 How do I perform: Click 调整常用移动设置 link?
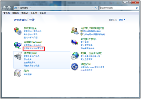click(32, 66)
